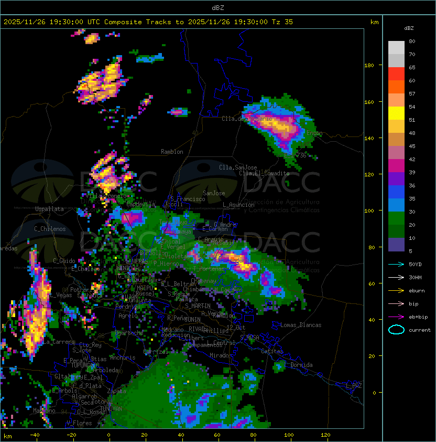Click the 'current' legend label text
This screenshot has width=436, height=442.
pos(420,330)
